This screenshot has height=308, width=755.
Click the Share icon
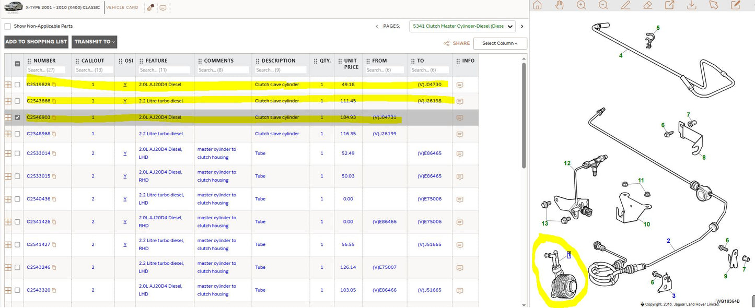(x=447, y=44)
